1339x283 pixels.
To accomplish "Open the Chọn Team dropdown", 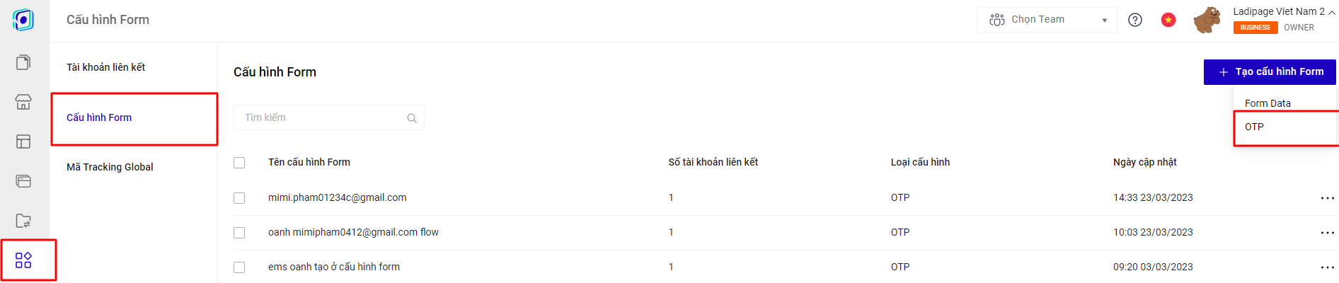I will (x=1047, y=20).
